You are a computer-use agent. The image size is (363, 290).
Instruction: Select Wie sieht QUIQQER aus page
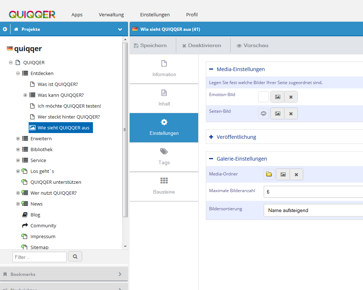tap(61, 128)
